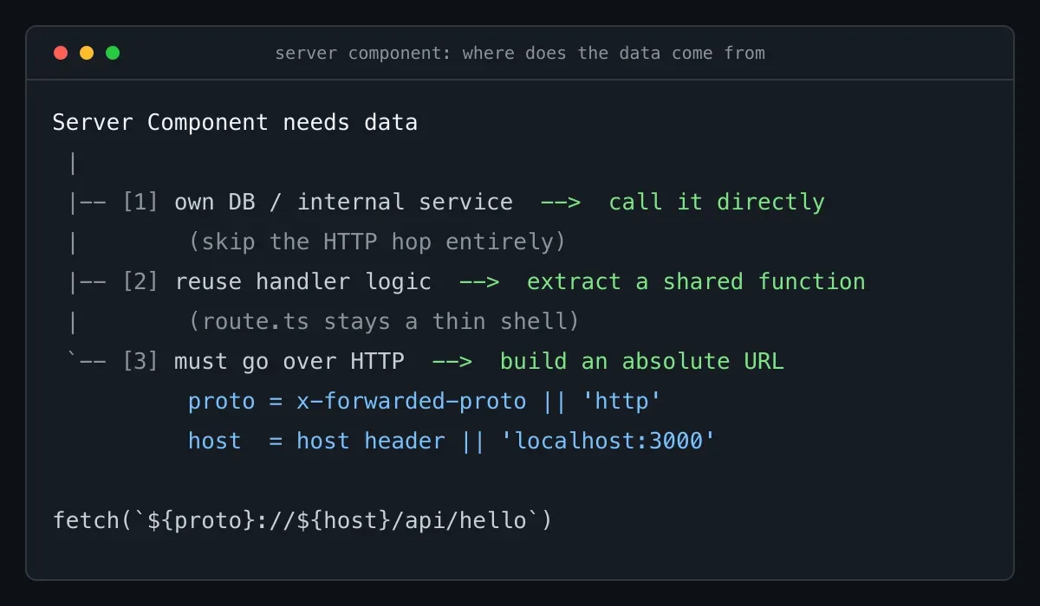Click the note '(route.ts stays a thin shell)'
Image resolution: width=1040 pixels, height=606 pixels.
coord(384,321)
